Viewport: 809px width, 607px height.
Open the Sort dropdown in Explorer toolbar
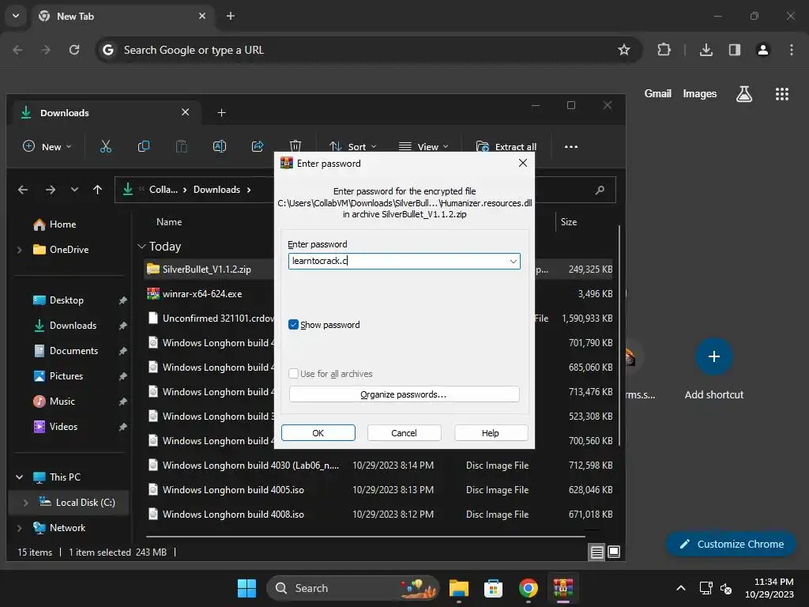tap(353, 146)
